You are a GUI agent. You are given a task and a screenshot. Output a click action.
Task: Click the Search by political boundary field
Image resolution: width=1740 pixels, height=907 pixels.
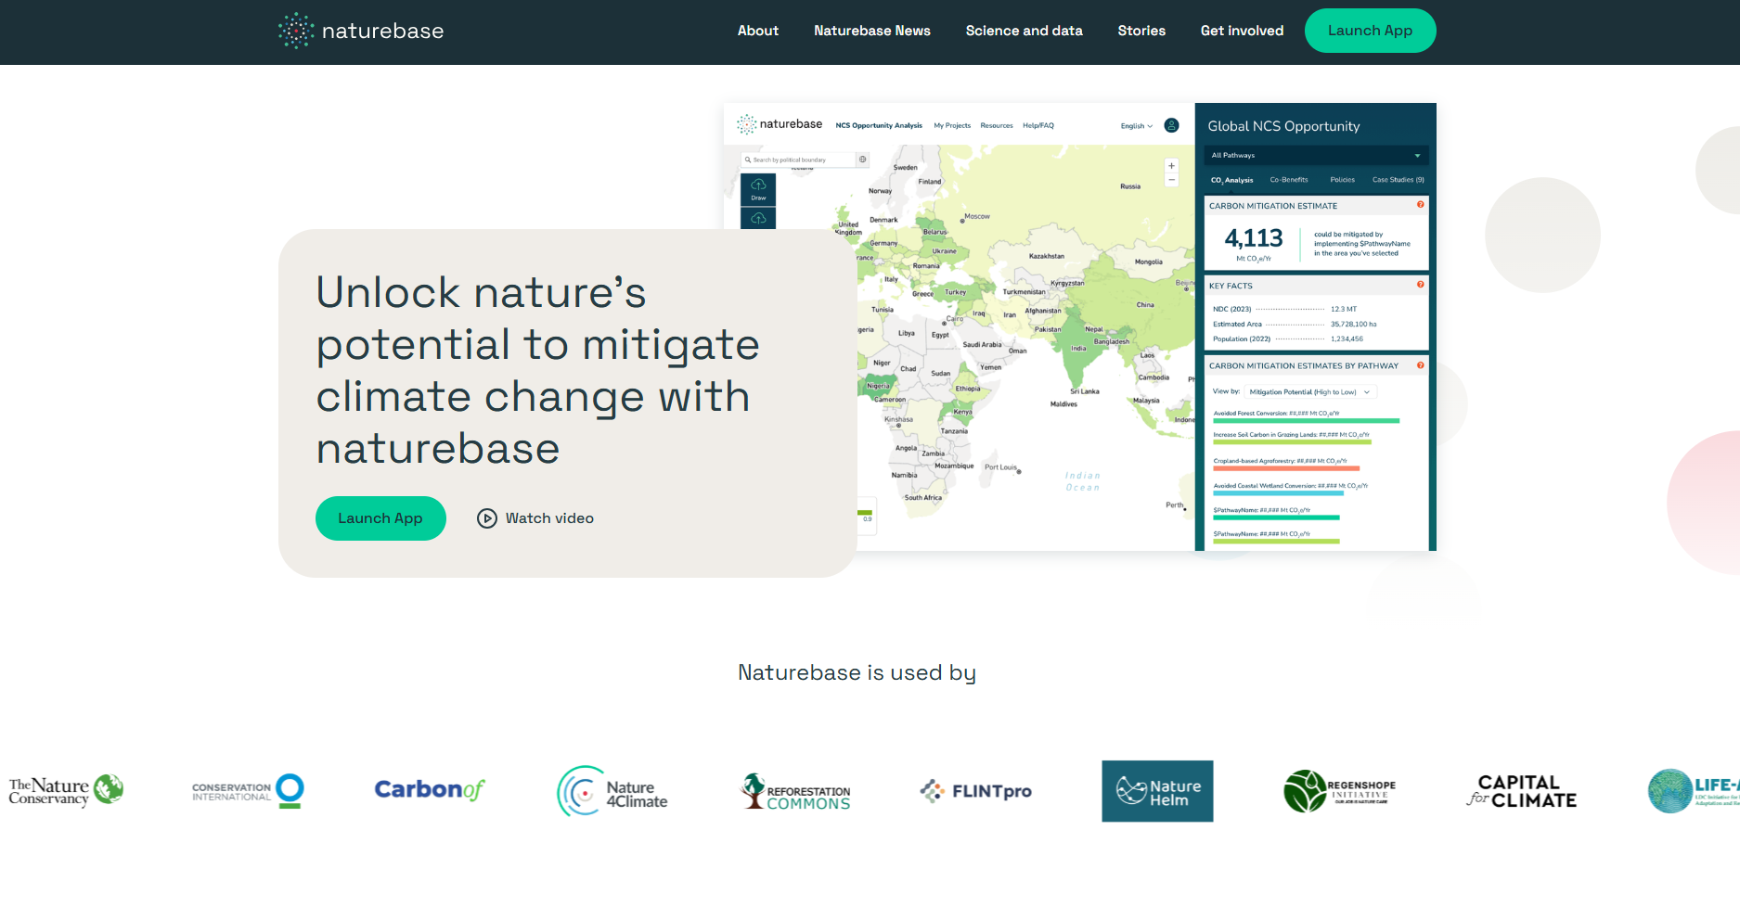pyautogui.click(x=801, y=160)
